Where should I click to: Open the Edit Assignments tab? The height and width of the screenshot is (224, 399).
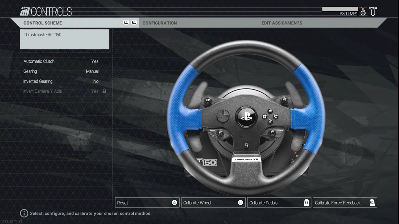pos(282,23)
